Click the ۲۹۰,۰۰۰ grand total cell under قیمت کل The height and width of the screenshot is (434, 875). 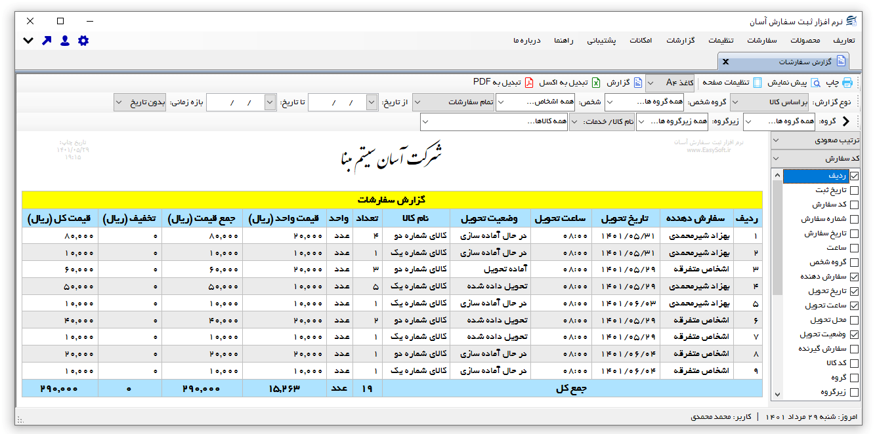pyautogui.click(x=60, y=389)
